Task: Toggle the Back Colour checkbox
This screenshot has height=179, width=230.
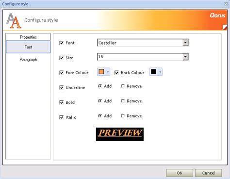Action: tap(116, 73)
